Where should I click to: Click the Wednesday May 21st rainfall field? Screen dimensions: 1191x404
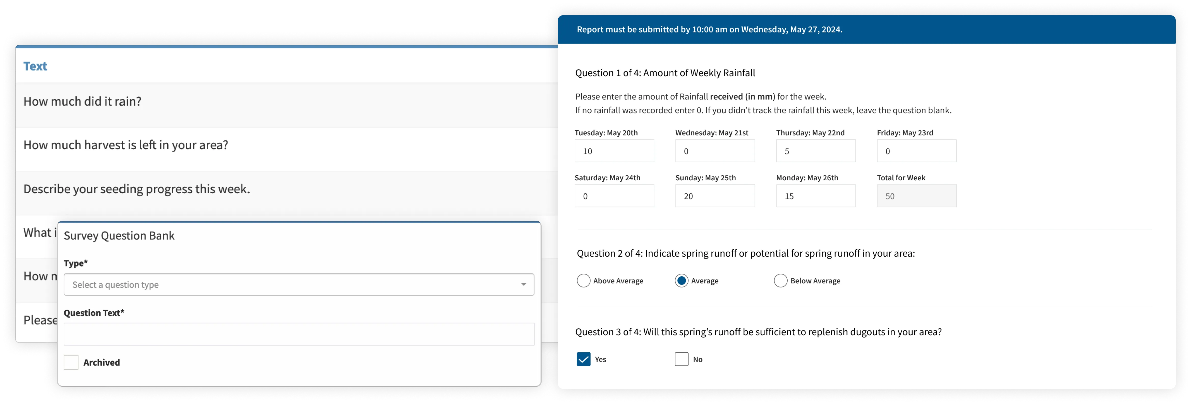tap(715, 150)
